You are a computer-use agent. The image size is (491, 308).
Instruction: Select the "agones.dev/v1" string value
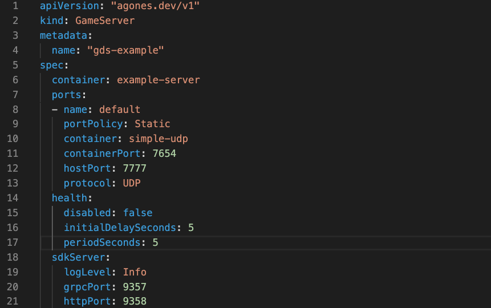[155, 6]
